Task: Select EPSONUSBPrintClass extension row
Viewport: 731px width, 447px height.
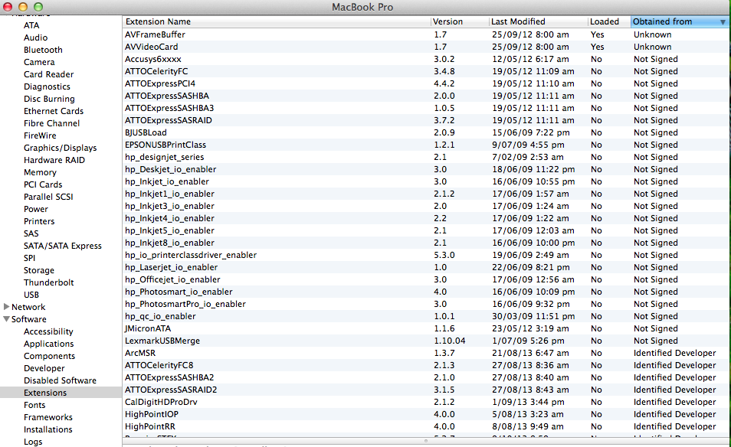Action: pyautogui.click(x=426, y=145)
